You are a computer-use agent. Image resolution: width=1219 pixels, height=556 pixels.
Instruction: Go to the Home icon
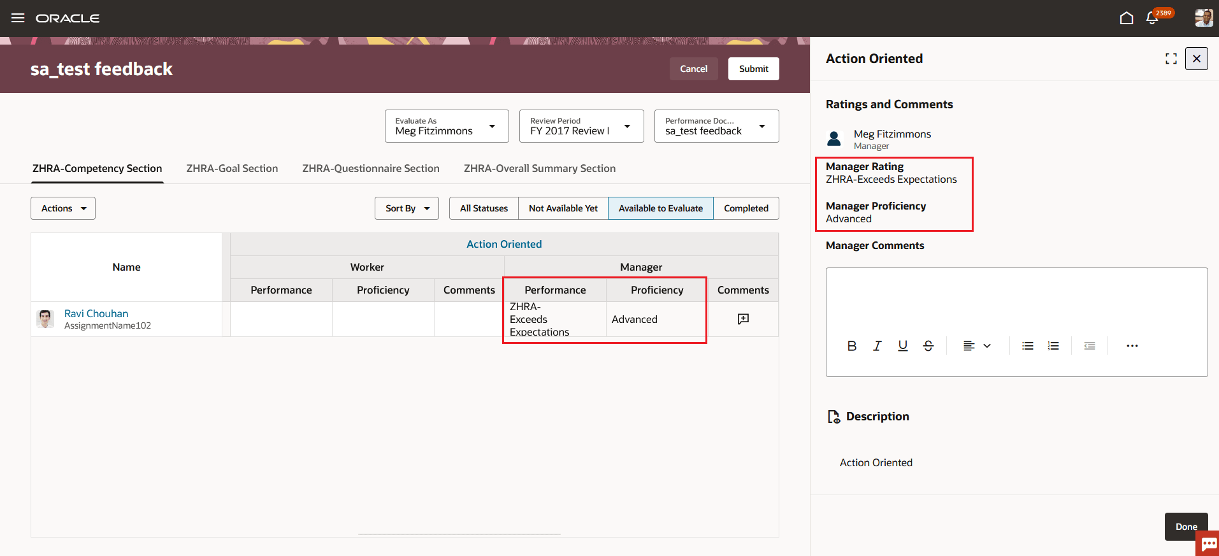point(1127,18)
